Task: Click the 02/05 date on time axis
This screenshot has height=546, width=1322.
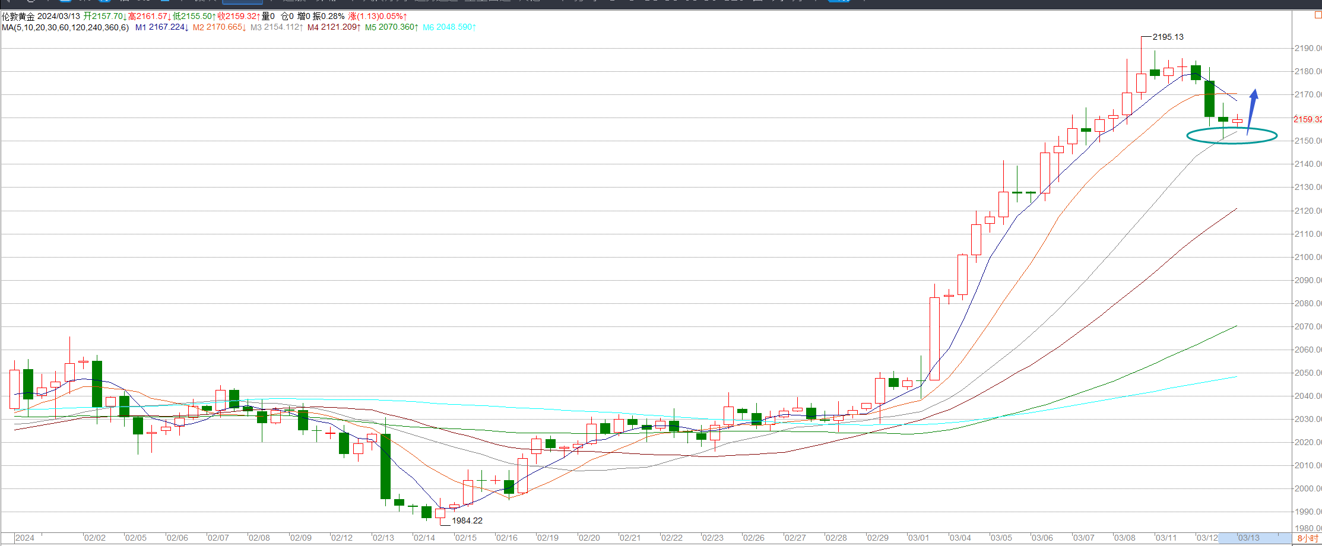Action: pyautogui.click(x=135, y=538)
